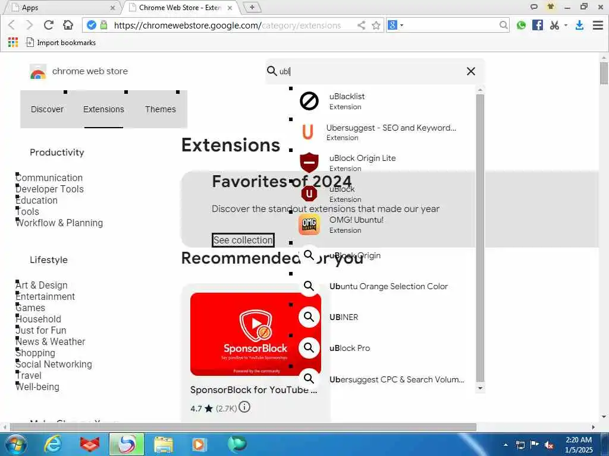Open the media player icon in the taskbar
Image resolution: width=609 pixels, height=456 pixels.
[199, 444]
